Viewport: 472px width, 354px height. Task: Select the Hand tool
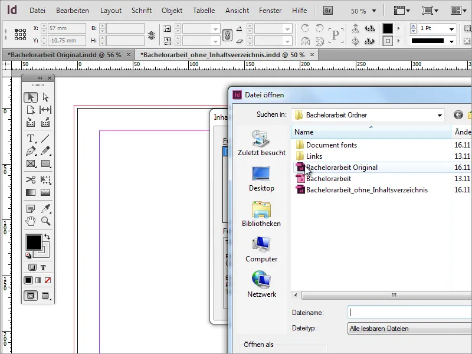[31, 221]
